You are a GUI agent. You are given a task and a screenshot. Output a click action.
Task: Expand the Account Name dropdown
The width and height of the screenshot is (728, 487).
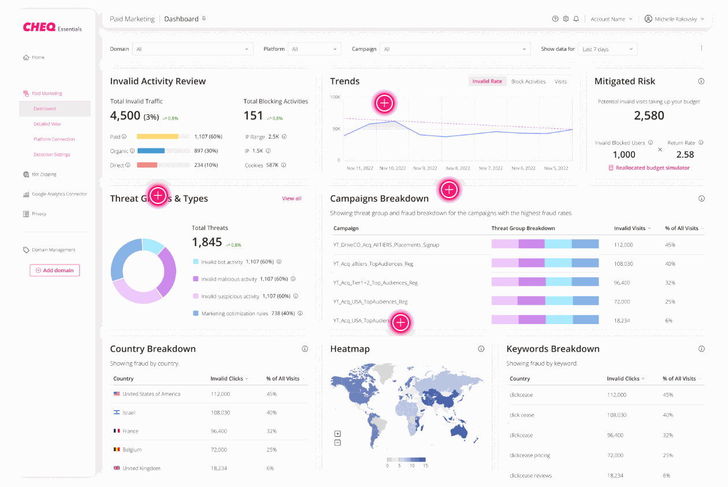[x=611, y=19]
